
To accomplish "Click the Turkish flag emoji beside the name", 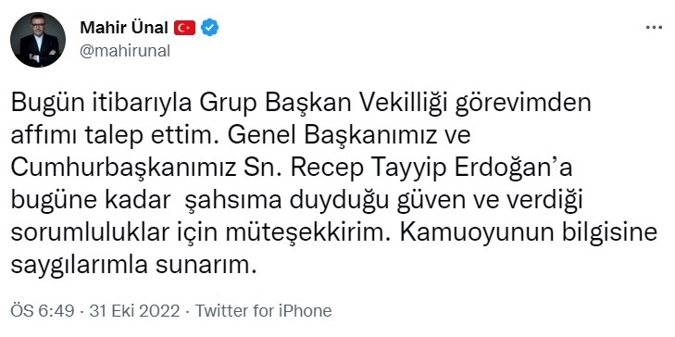I will 184,29.
